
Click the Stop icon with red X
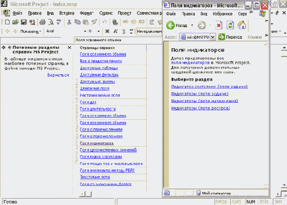tap(219, 25)
